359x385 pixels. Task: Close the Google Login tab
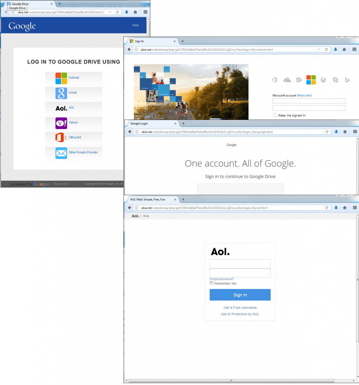(x=175, y=123)
